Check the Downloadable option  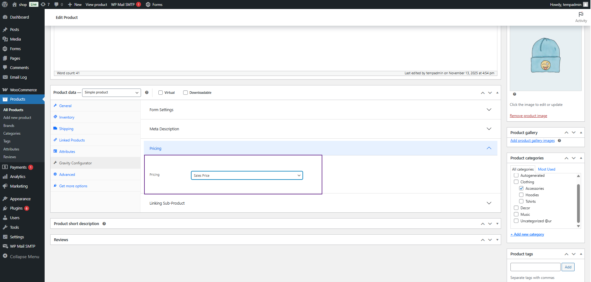pos(185,93)
